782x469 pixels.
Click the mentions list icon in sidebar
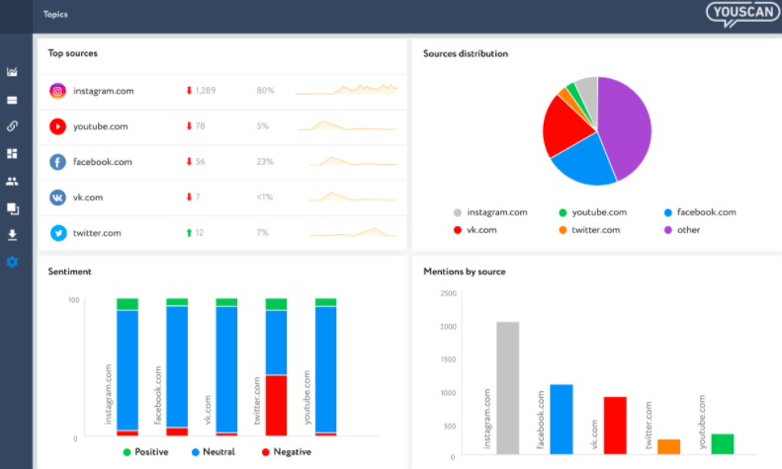(12, 100)
